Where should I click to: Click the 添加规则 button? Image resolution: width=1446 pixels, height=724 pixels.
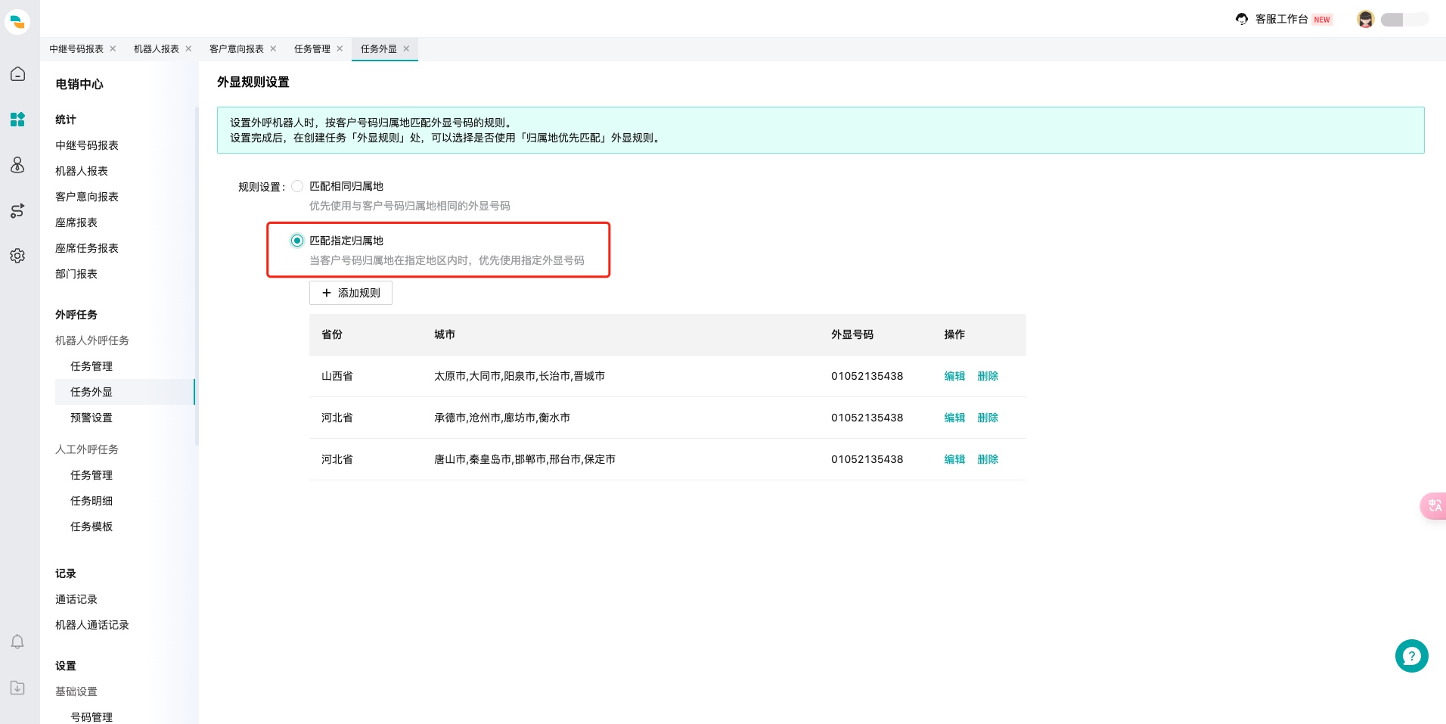(x=351, y=293)
